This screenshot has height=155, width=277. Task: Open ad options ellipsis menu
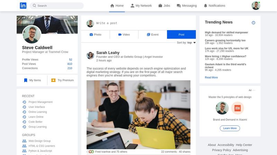coord(253,90)
